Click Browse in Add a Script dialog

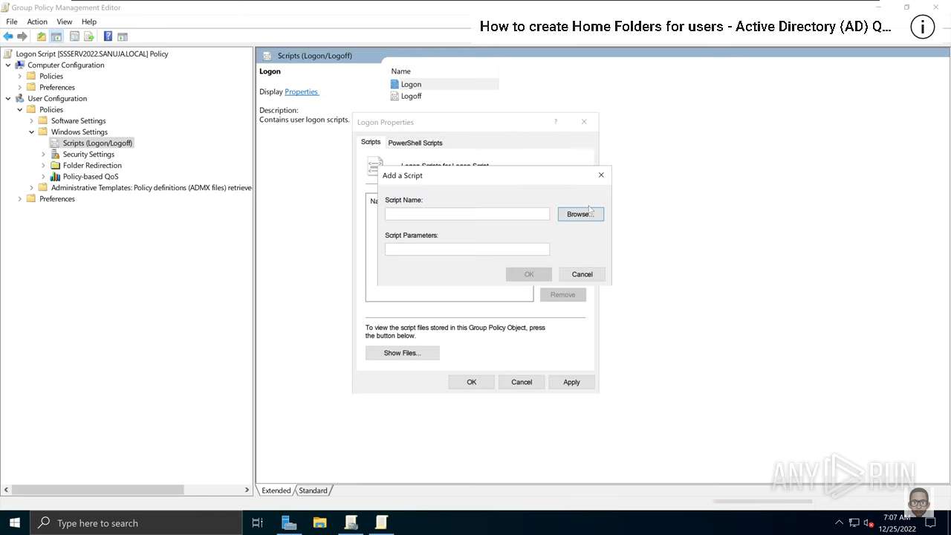[x=580, y=214]
